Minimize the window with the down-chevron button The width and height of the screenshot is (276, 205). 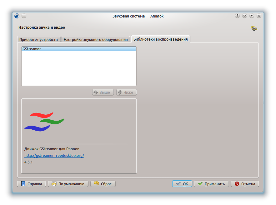[x=244, y=16]
